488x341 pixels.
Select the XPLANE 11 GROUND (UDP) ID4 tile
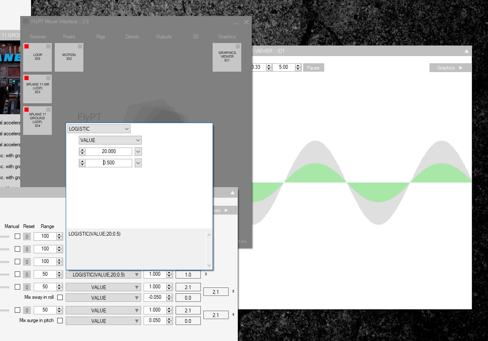point(37,120)
